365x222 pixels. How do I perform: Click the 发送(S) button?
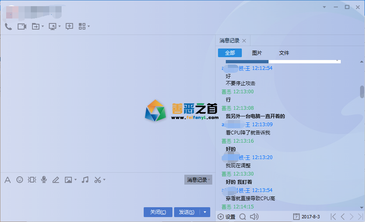click(x=187, y=212)
